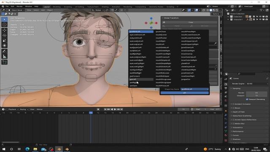Open the Object Data properties tab
The image size is (270, 152).
(226, 131)
